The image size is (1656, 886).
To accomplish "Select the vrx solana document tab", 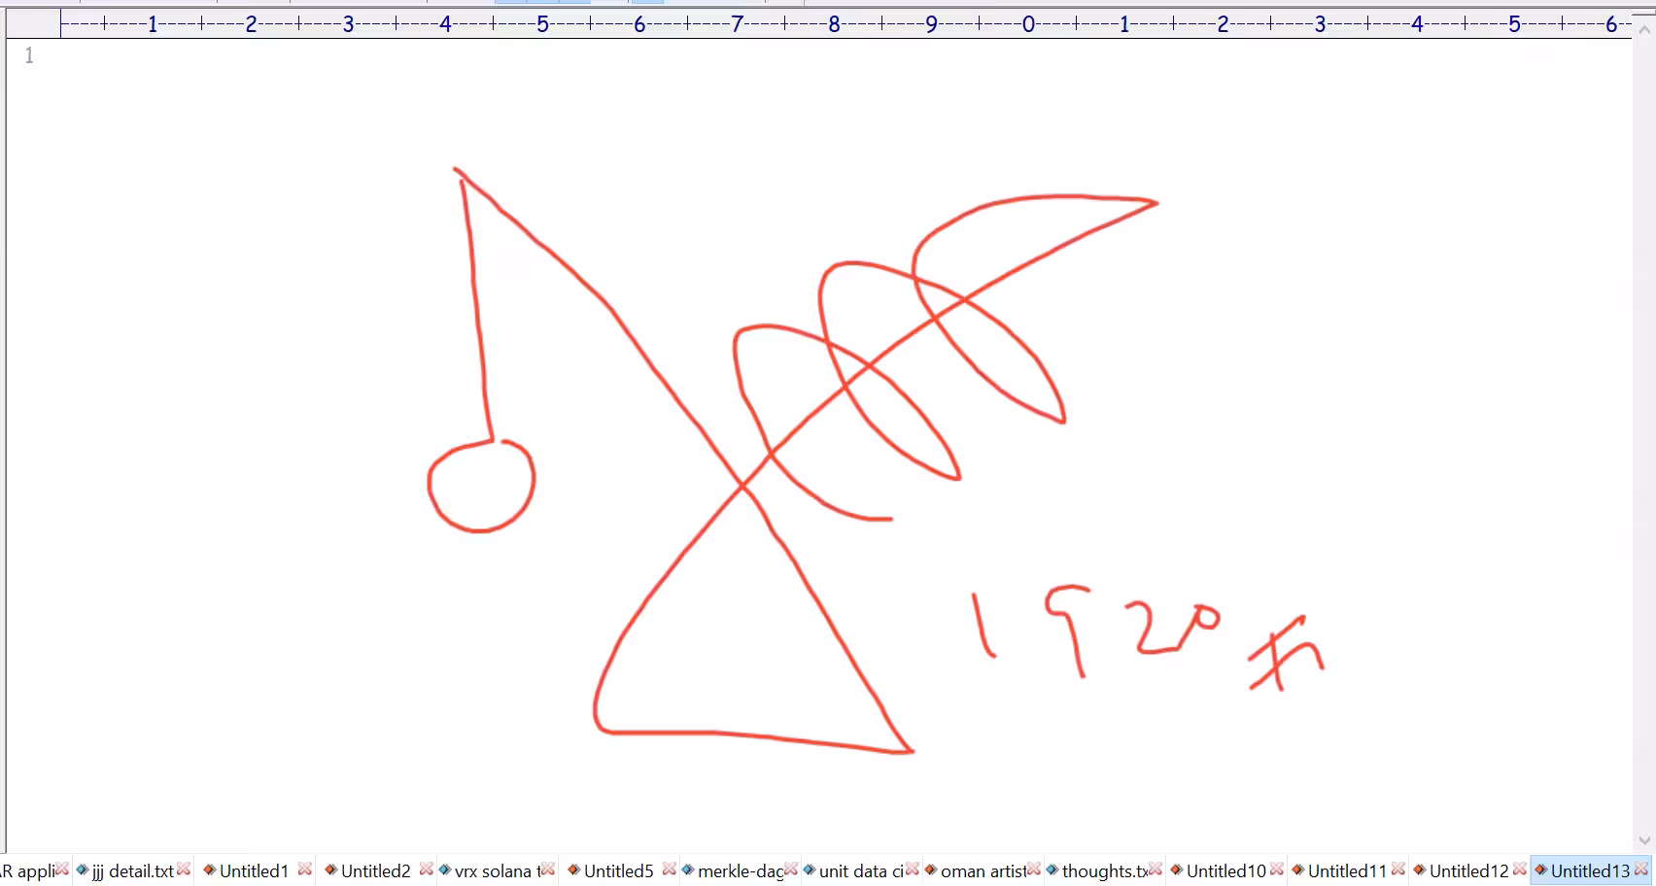I will point(496,871).
